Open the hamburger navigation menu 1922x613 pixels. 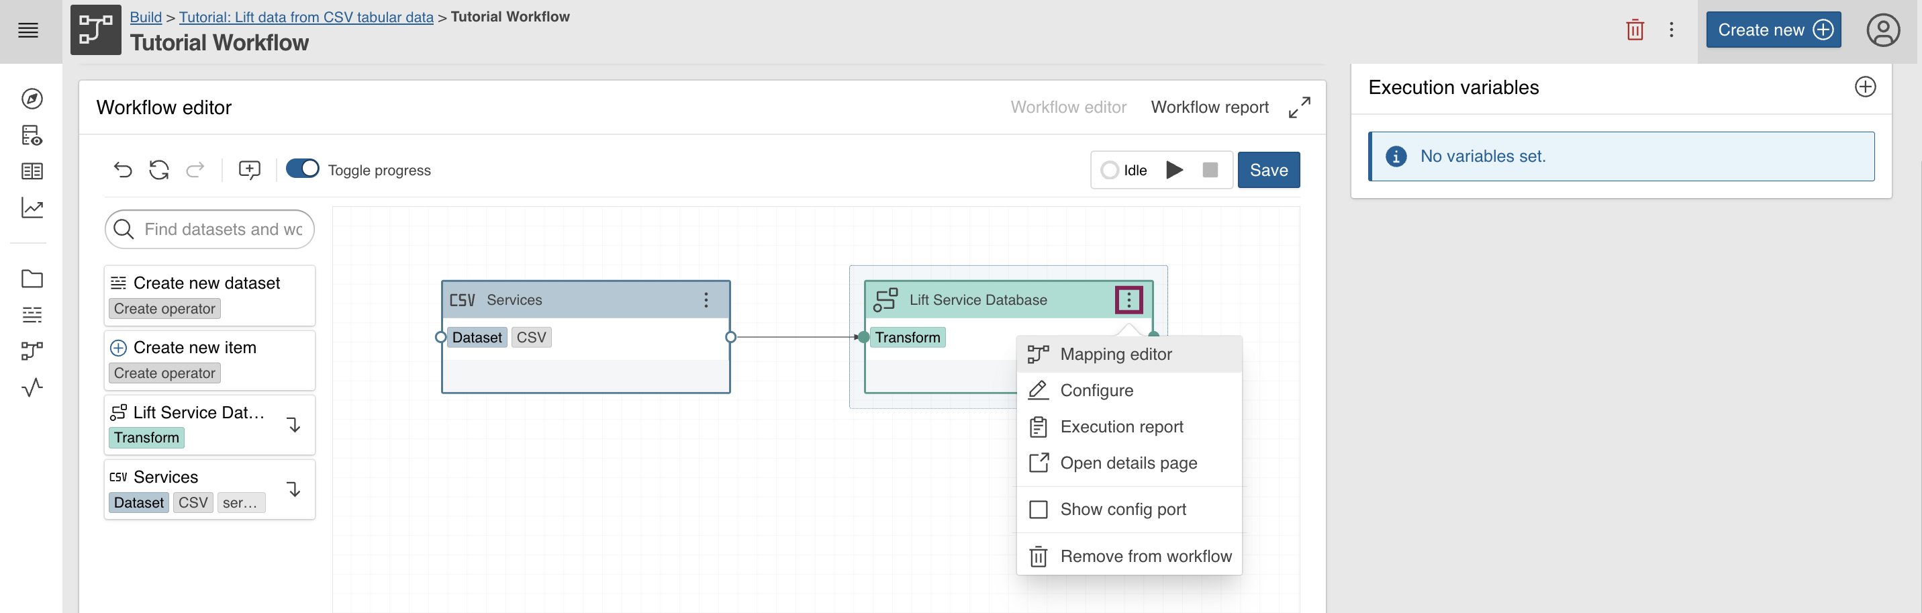tap(28, 31)
